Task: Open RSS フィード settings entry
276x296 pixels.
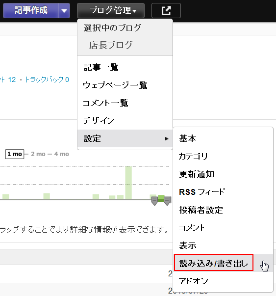Action: (x=223, y=192)
